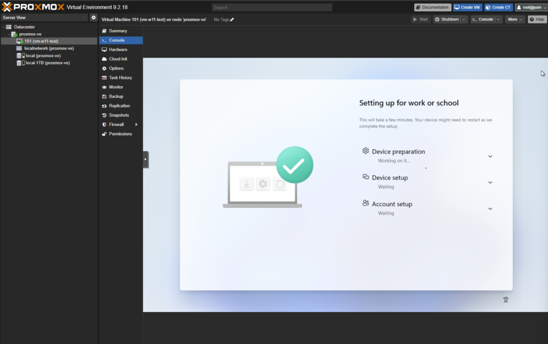
Task: Click the Device preparation gear icon
Action: pos(366,150)
